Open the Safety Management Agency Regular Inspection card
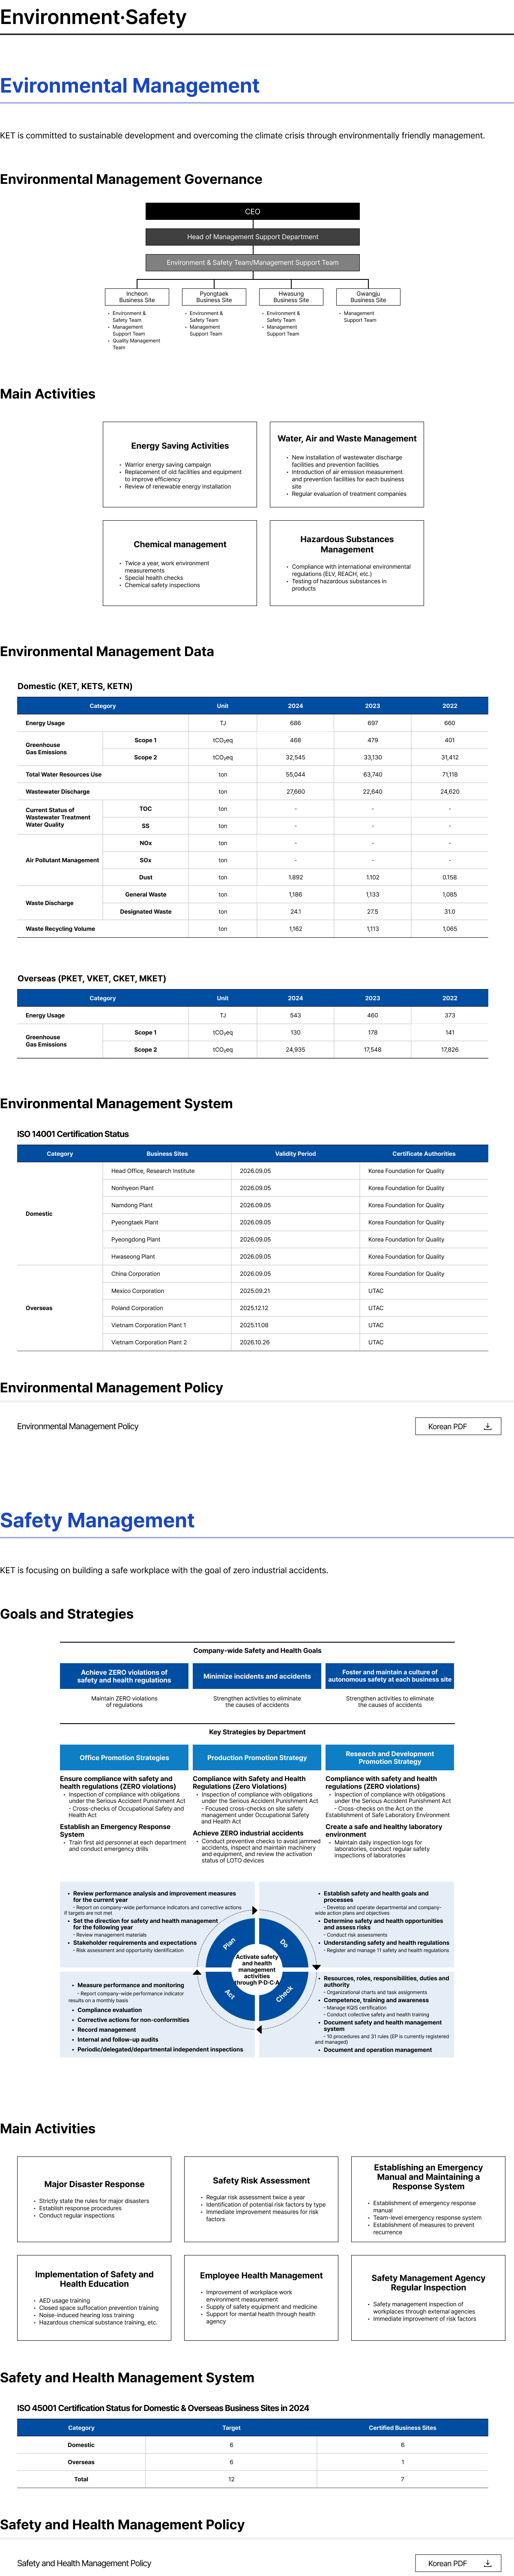The width and height of the screenshot is (514, 2576). tap(428, 2297)
